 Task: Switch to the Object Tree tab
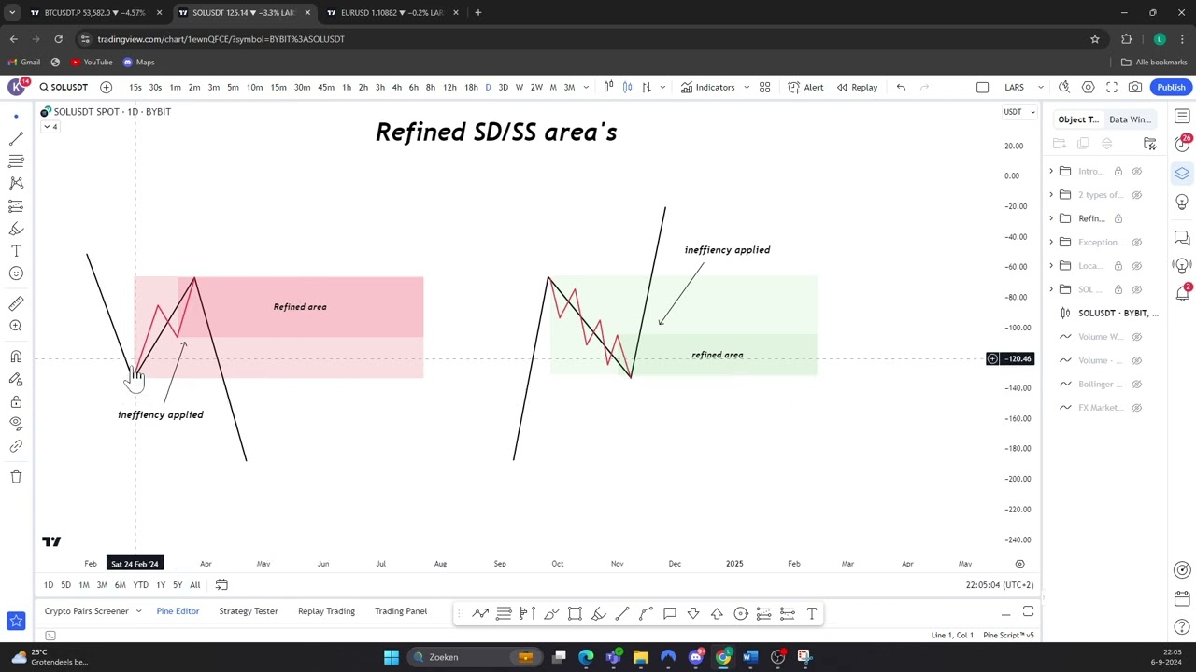coord(1077,119)
